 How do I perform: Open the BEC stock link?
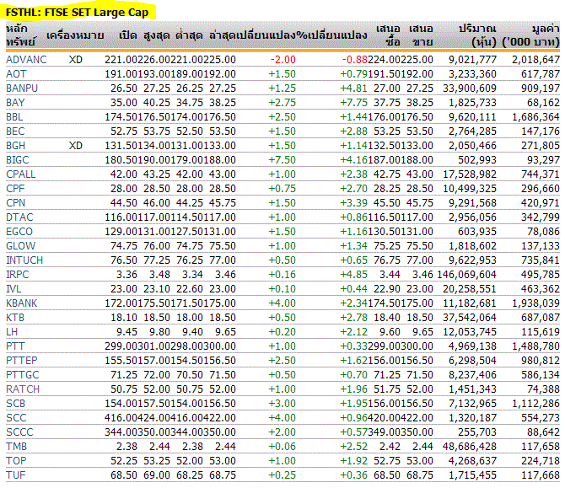pyautogui.click(x=15, y=131)
